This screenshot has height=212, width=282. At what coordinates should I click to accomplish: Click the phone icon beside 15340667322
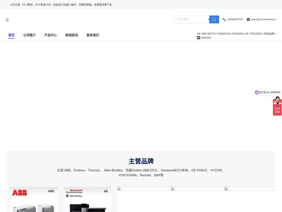tap(224, 19)
